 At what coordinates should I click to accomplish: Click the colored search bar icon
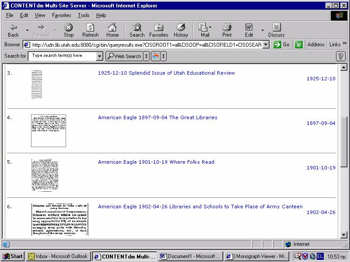[156, 56]
